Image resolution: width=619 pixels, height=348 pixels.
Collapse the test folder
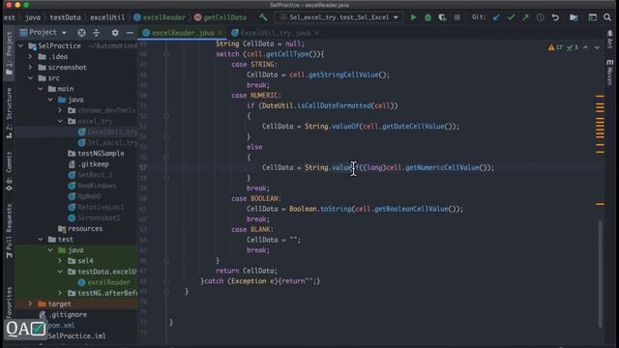click(41, 240)
